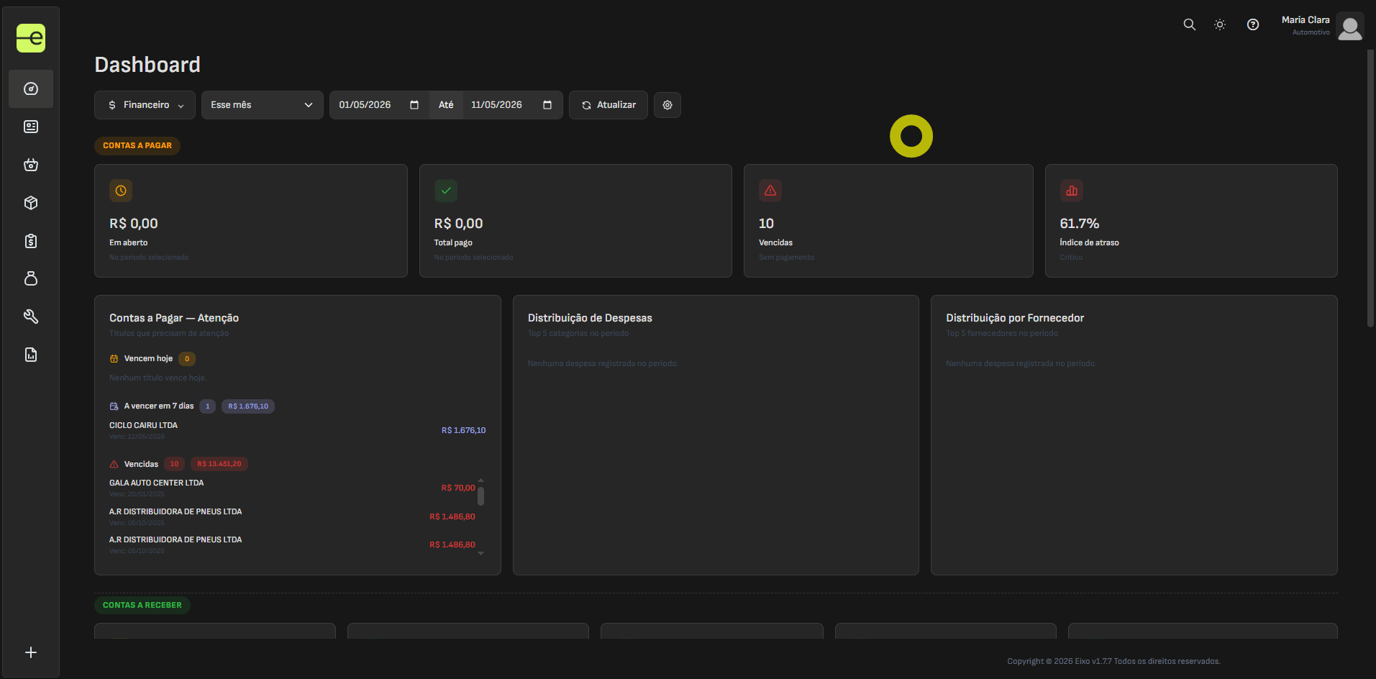Click the end date field 11/05/2026
1376x679 pixels.
tap(512, 105)
